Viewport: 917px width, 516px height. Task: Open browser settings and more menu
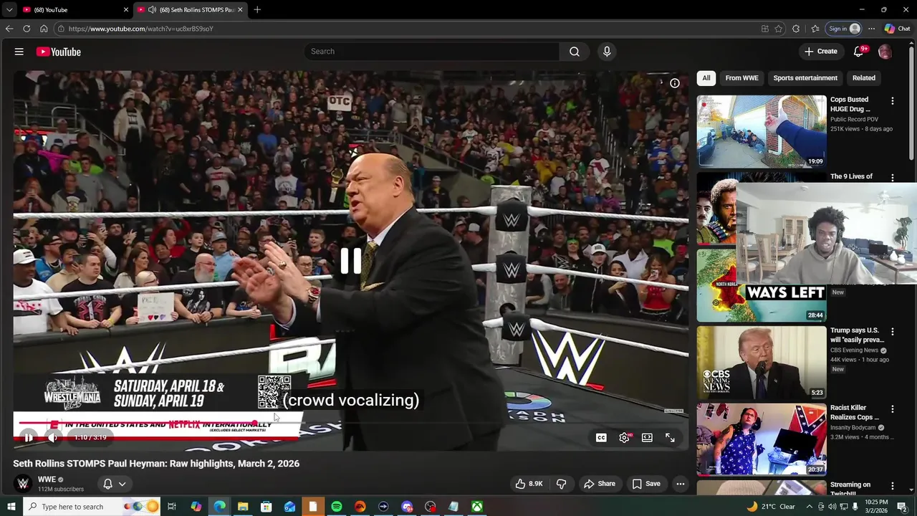coord(871,29)
